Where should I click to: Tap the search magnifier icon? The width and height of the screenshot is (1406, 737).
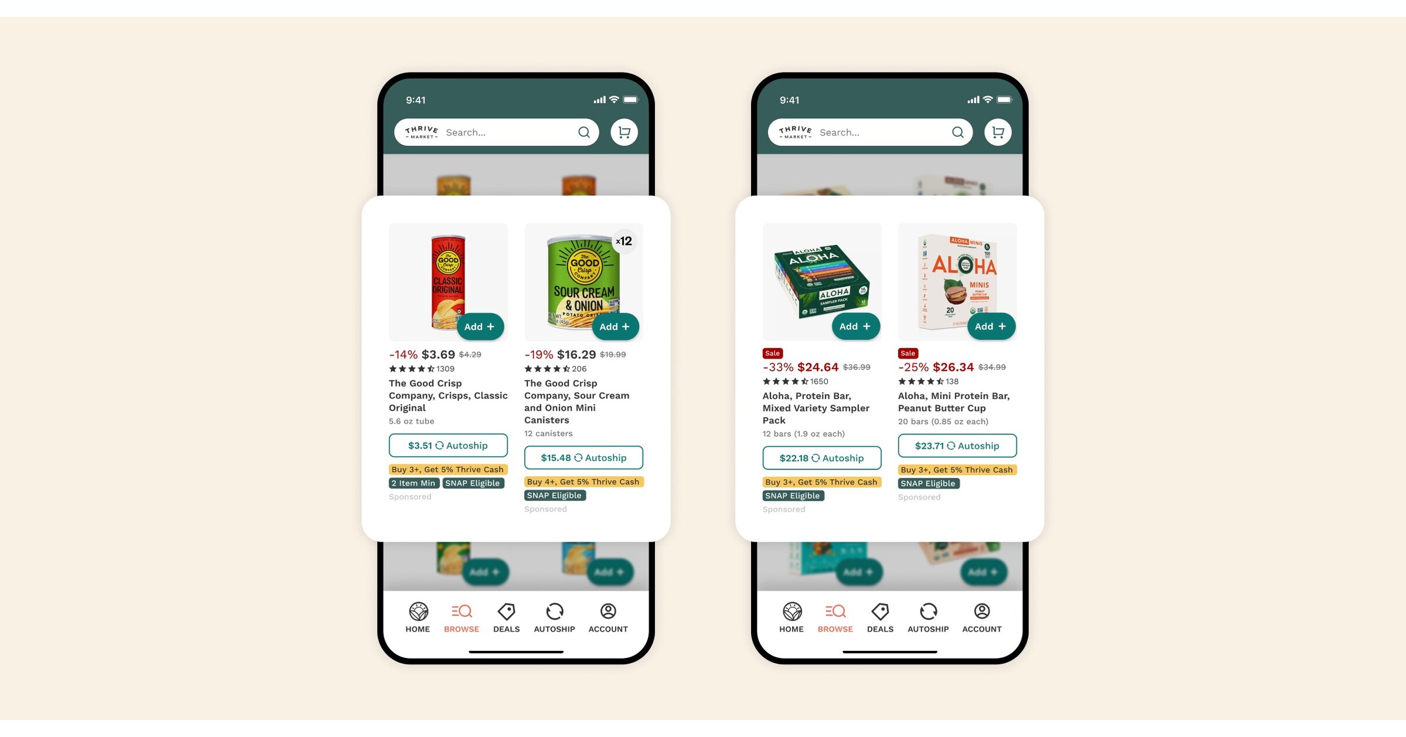[x=583, y=131]
